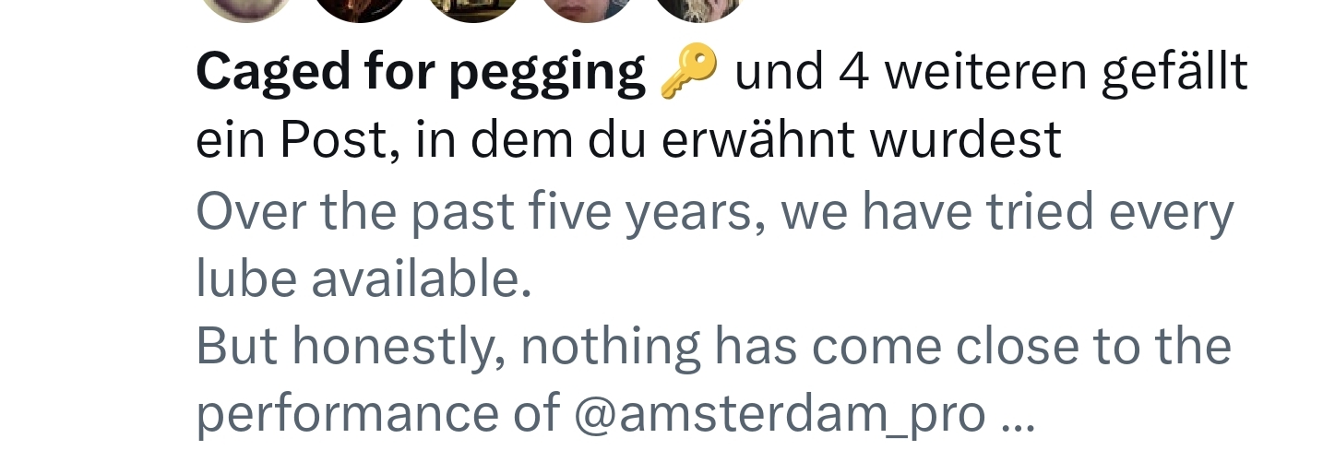Click the fifth, rightmost profile avatar

(698, 7)
